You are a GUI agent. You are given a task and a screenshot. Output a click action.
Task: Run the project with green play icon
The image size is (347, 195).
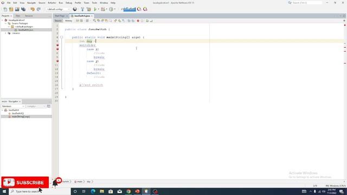pos(95,9)
